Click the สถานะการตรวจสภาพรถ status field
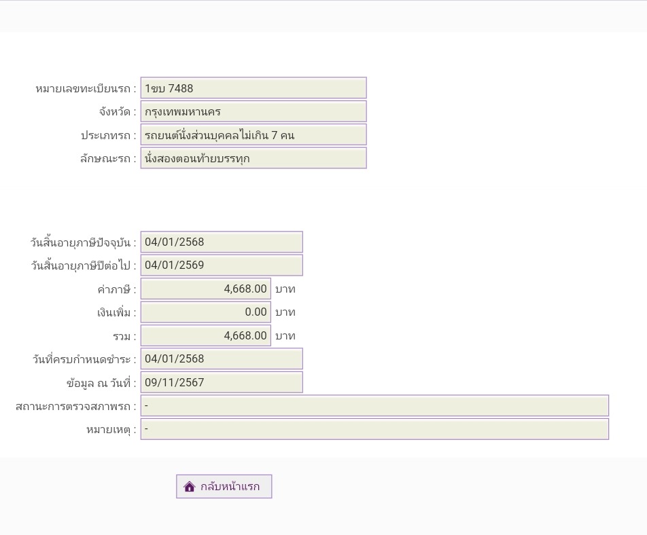647x535 pixels. [374, 405]
